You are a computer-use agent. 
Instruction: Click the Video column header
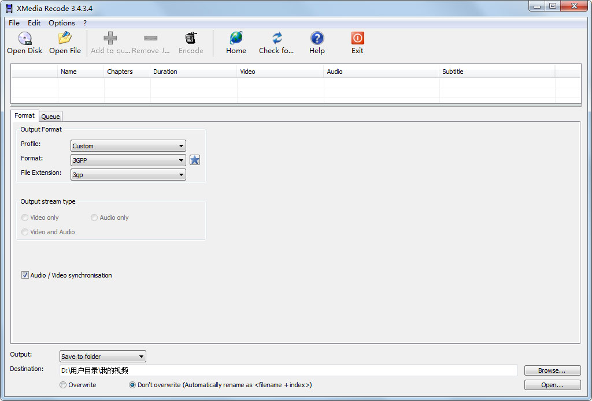point(280,72)
